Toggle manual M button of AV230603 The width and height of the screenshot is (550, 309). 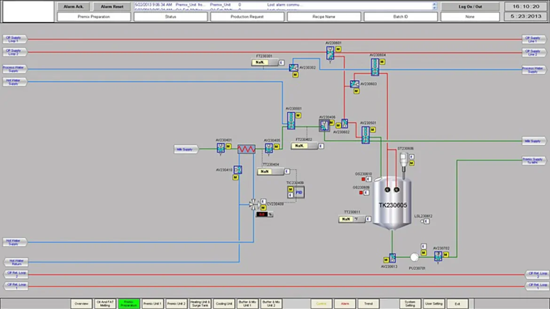pos(356,91)
